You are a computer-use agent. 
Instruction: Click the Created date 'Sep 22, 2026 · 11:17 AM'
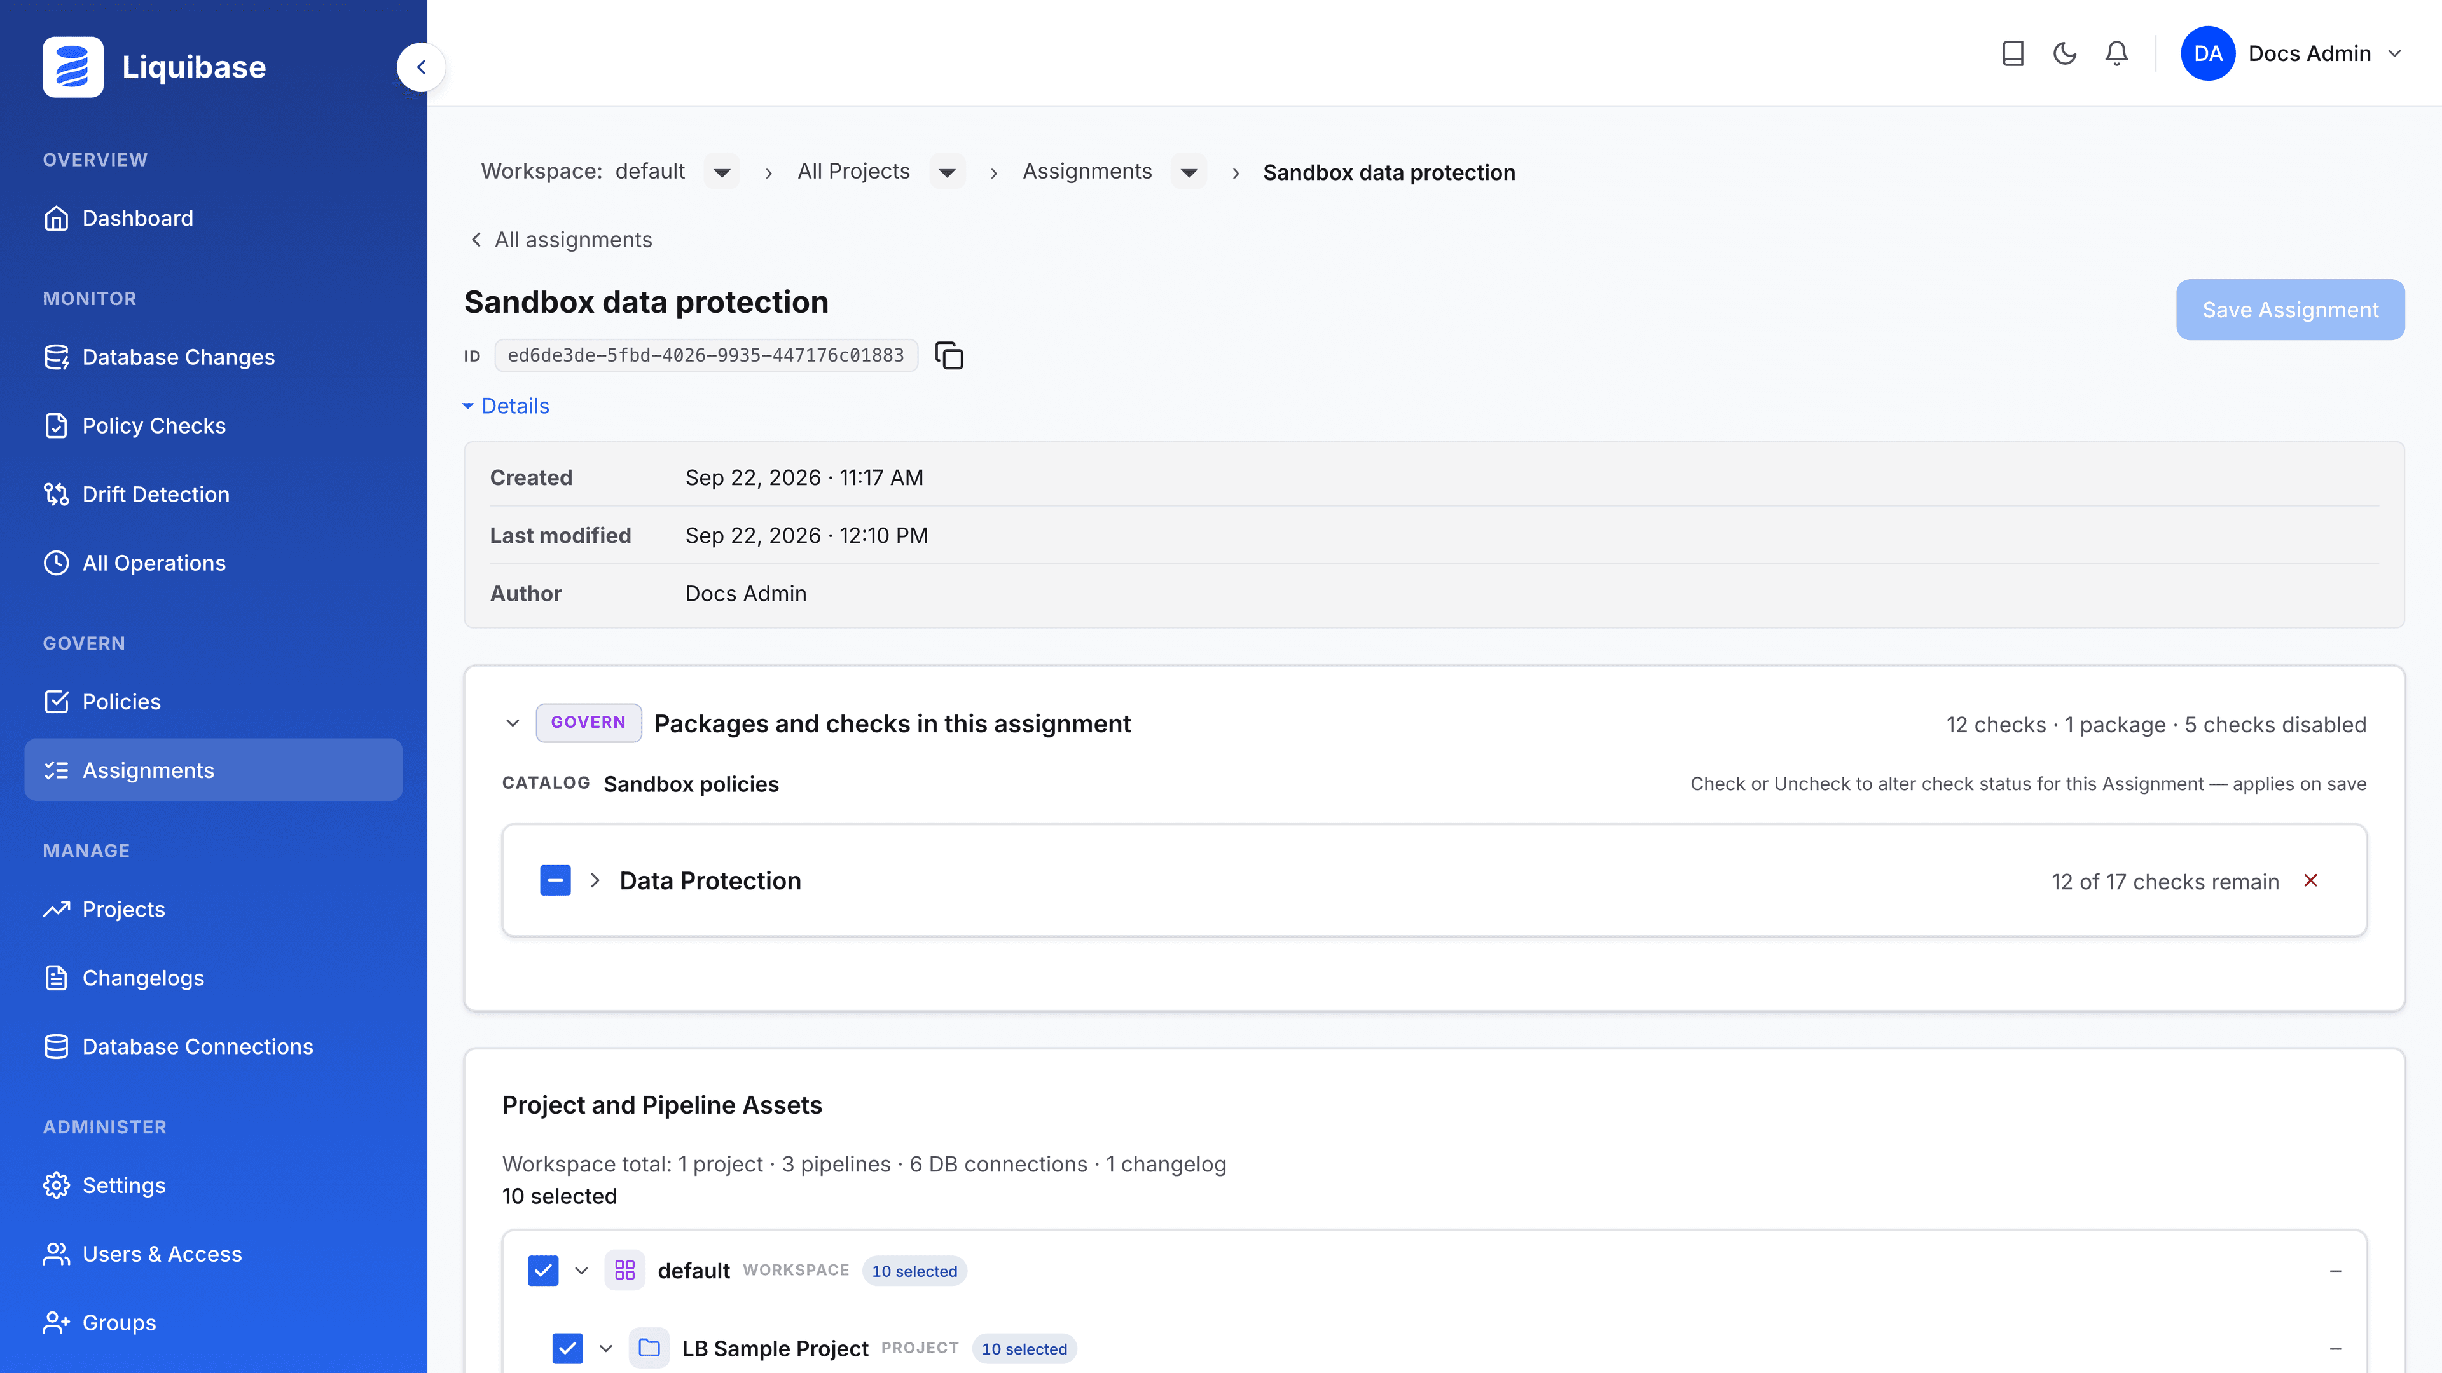(x=804, y=479)
